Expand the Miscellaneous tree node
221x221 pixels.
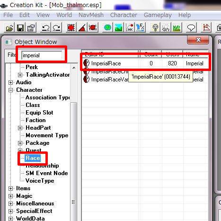tap(10, 203)
